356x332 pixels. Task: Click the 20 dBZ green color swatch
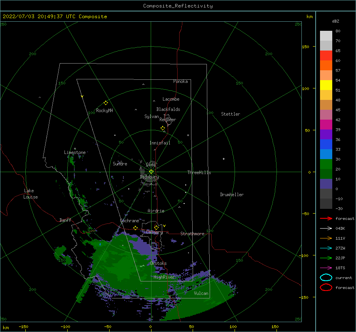pos(326,164)
